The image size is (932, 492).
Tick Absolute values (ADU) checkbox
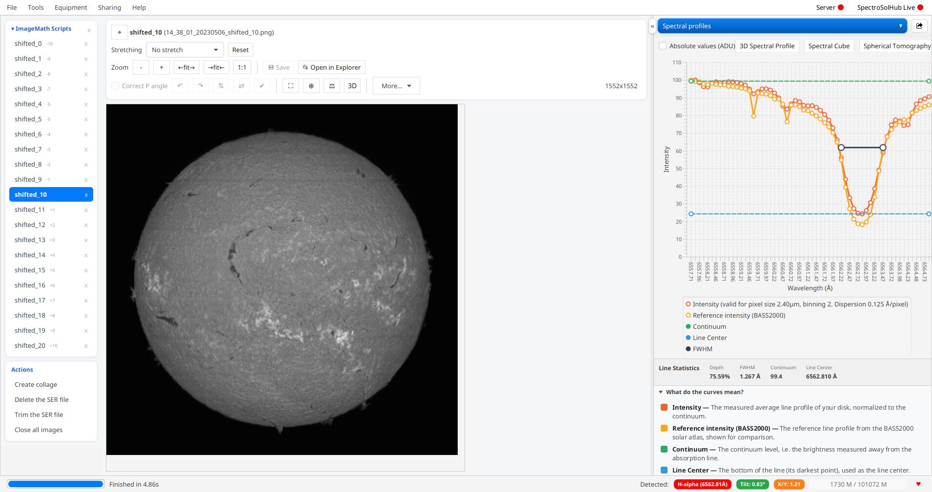[x=663, y=46]
